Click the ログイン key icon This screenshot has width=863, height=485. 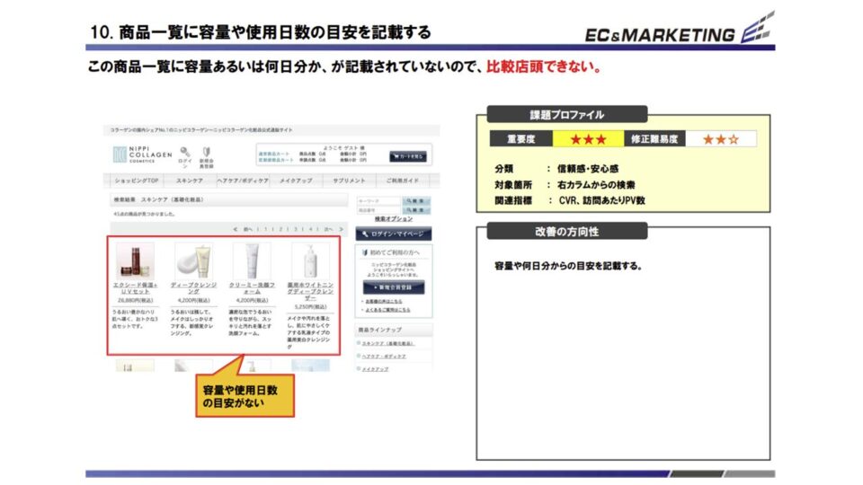185,152
